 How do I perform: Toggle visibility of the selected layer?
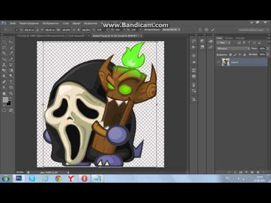point(218,62)
